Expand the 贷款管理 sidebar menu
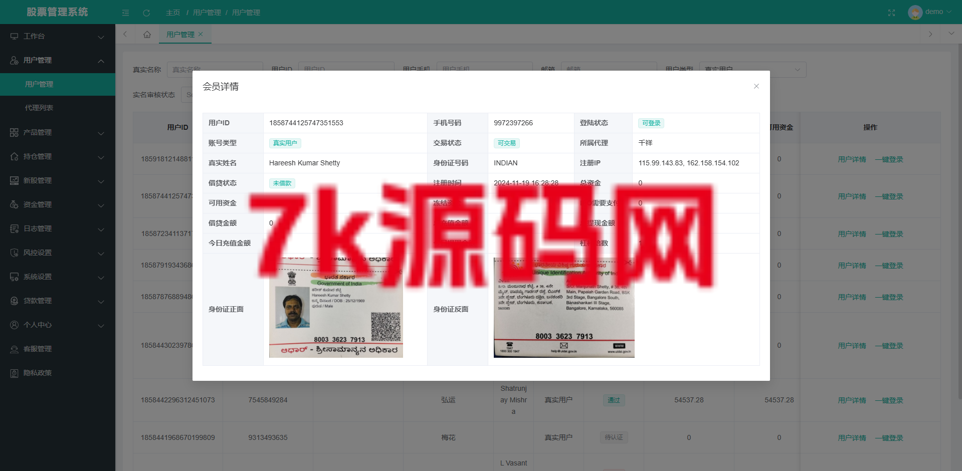This screenshot has height=471, width=962. [x=58, y=301]
